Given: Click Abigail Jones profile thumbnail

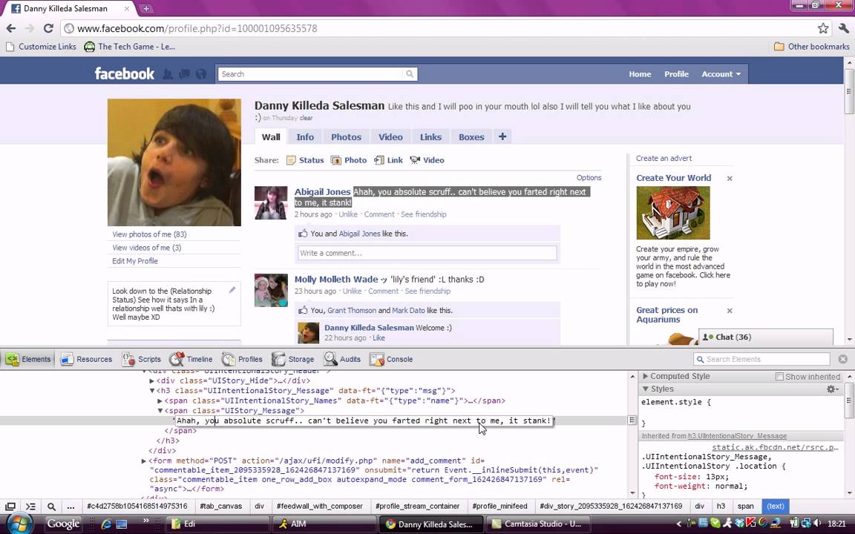Looking at the screenshot, I should click(x=271, y=202).
